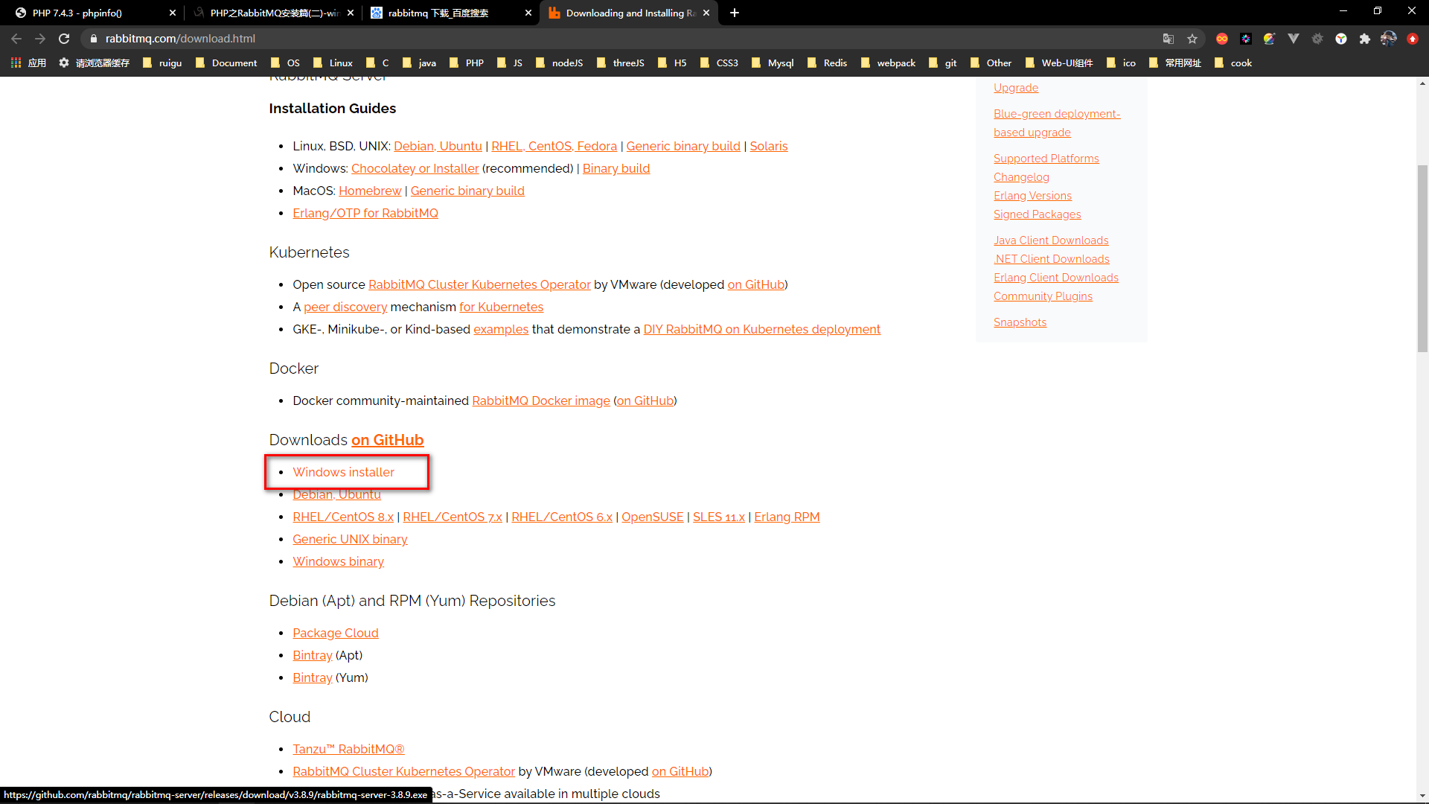Viewport: 1429px width, 804px height.
Task: Close the rabbitmq 下载 search tab
Action: tap(528, 13)
